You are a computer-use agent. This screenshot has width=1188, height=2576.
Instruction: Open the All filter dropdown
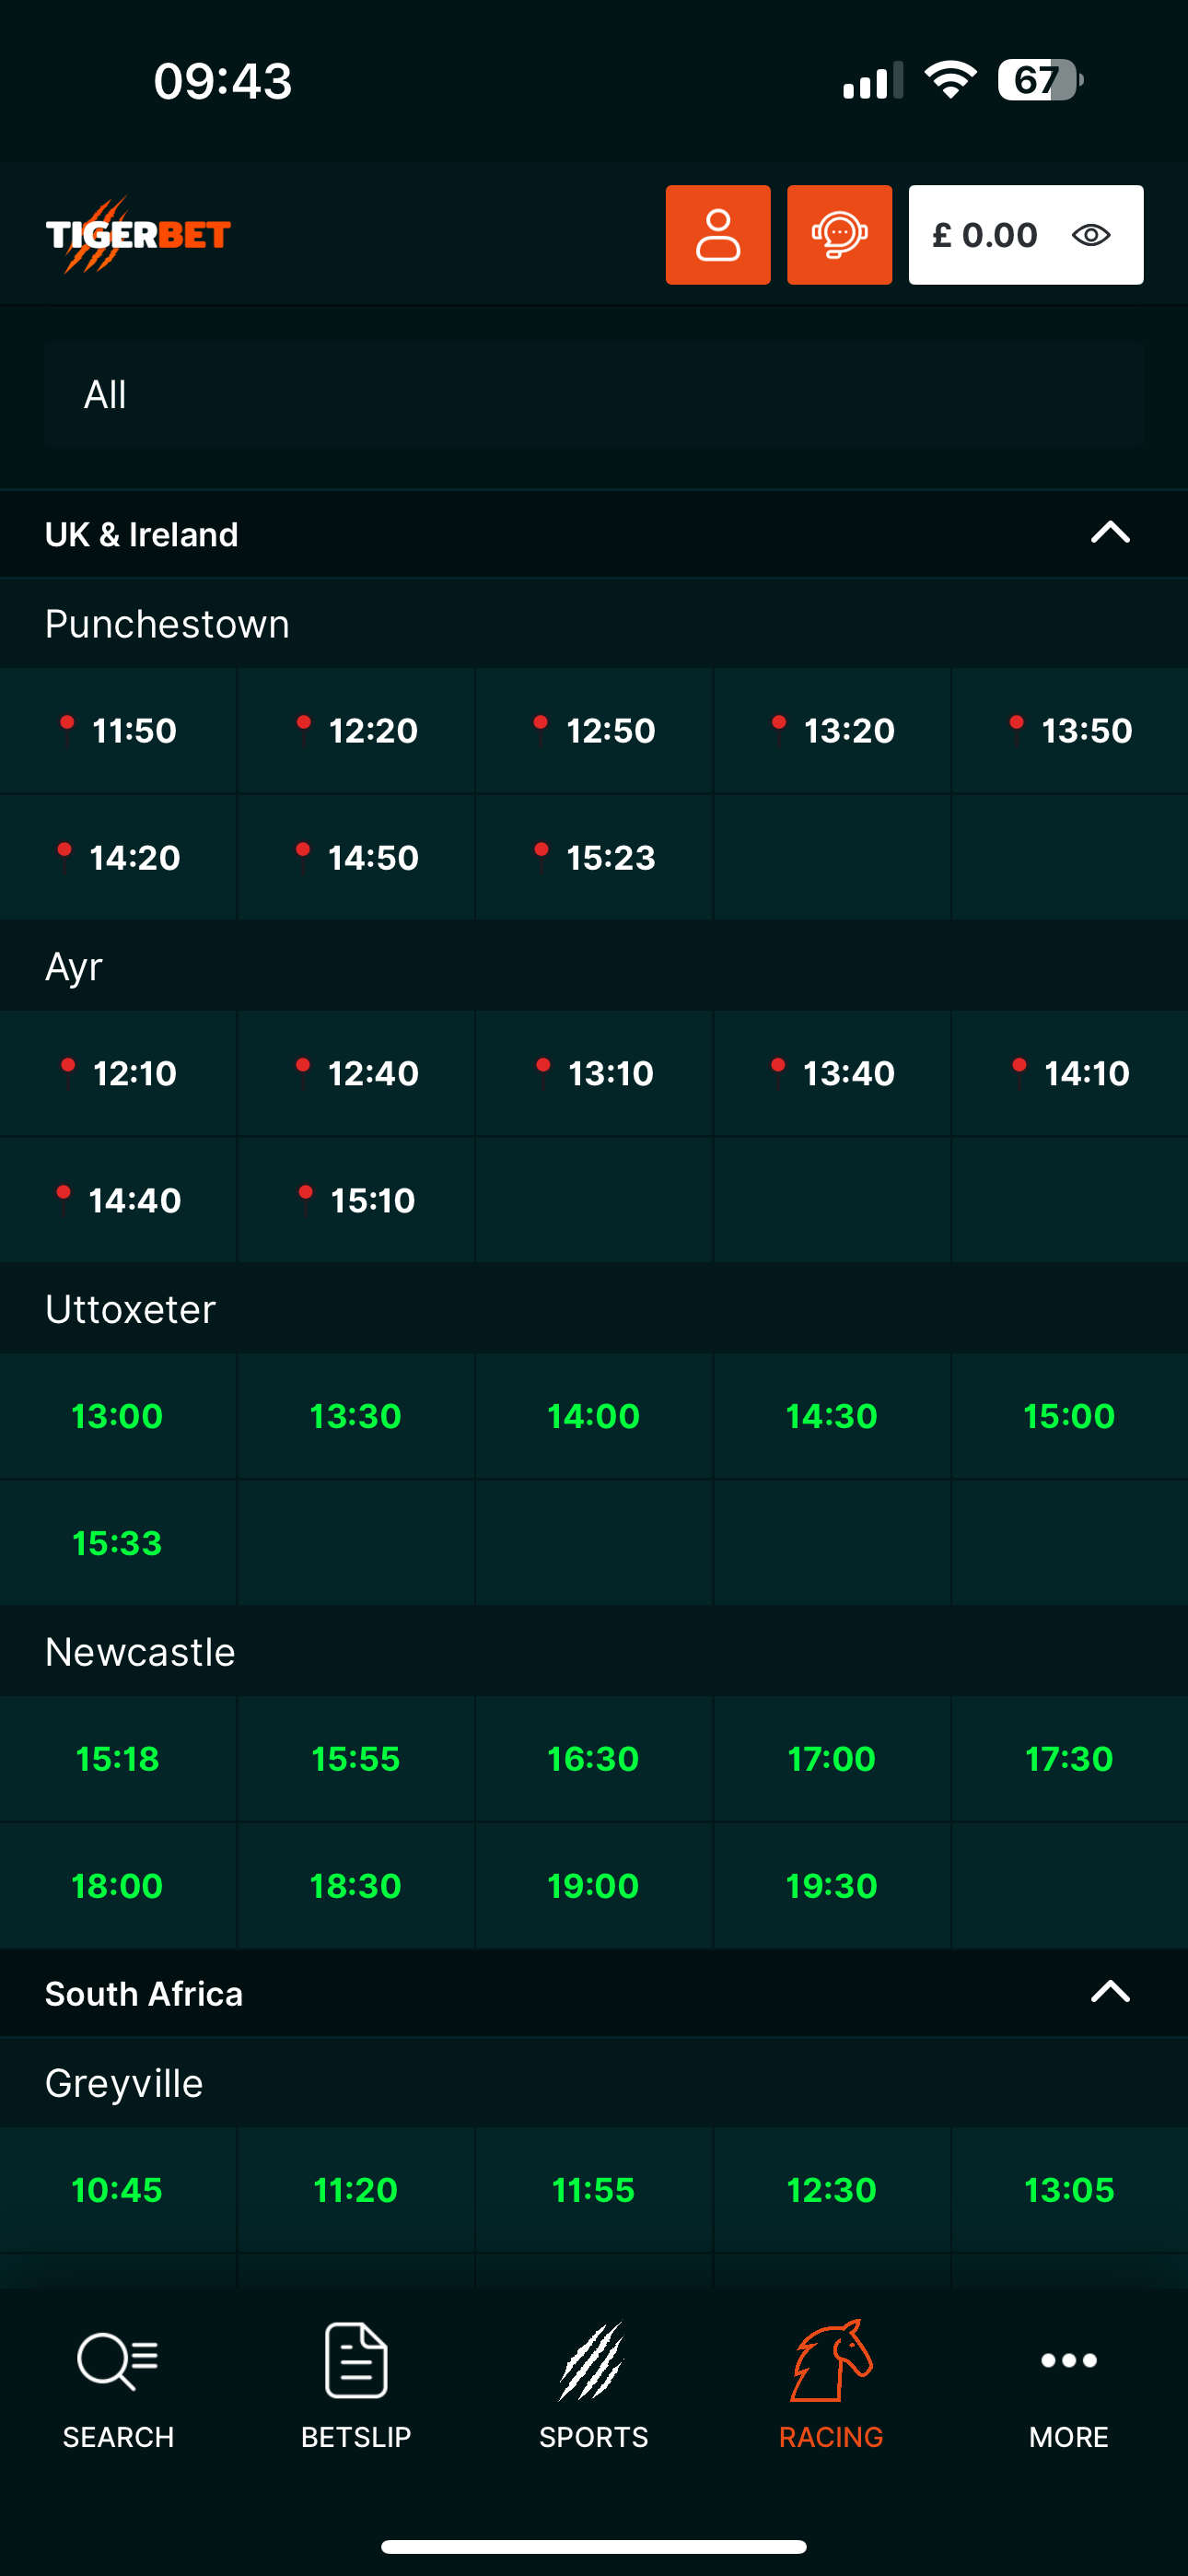click(594, 395)
